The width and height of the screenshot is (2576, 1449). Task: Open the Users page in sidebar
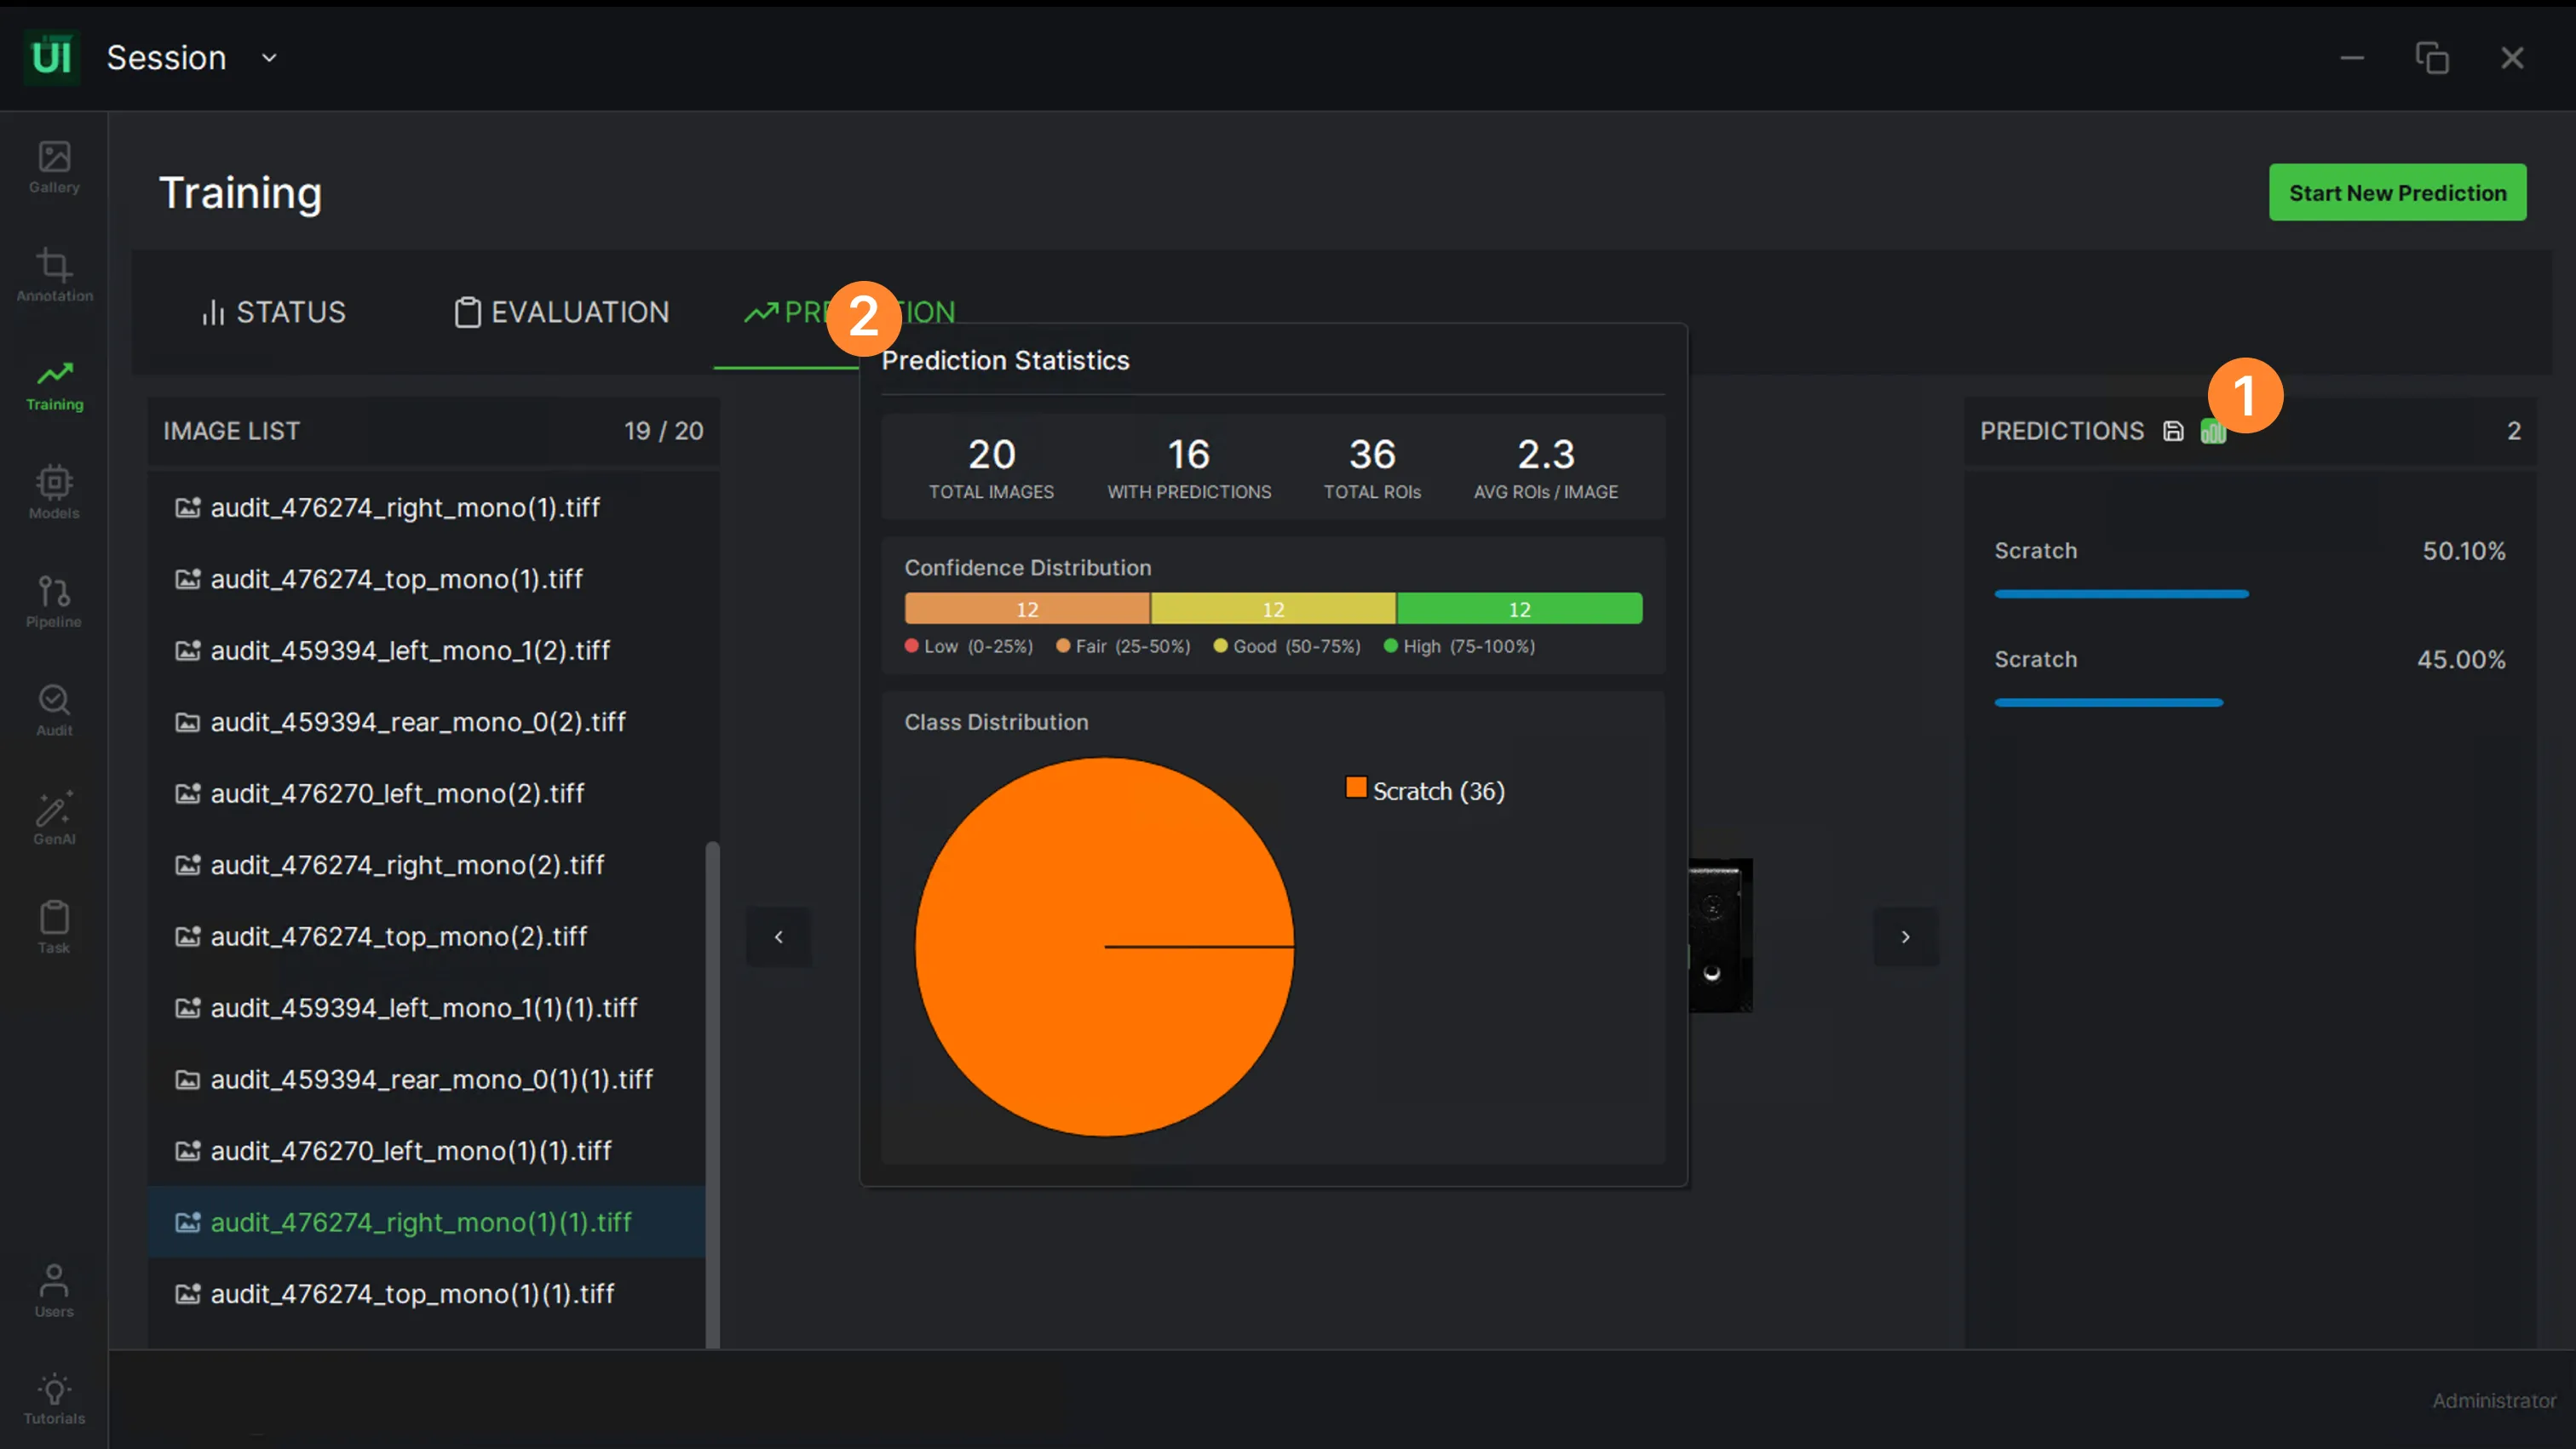[54, 1290]
